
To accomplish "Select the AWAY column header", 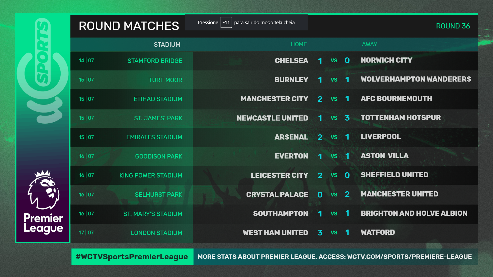I will tap(369, 44).
